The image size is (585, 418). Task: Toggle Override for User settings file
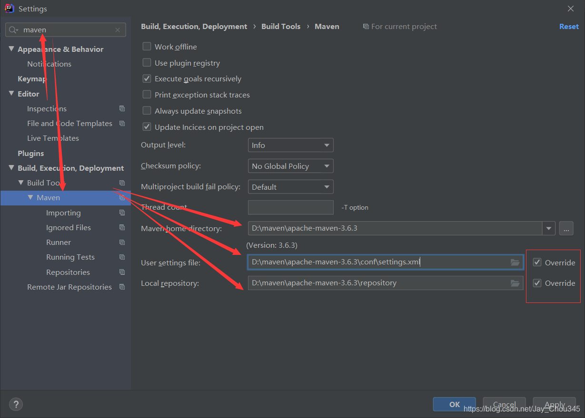coord(537,262)
